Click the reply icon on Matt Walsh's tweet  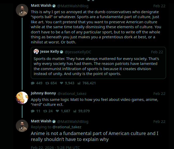(33, 83)
